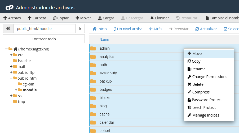Create a new file with Archivo
The image size is (239, 133).
12,18
